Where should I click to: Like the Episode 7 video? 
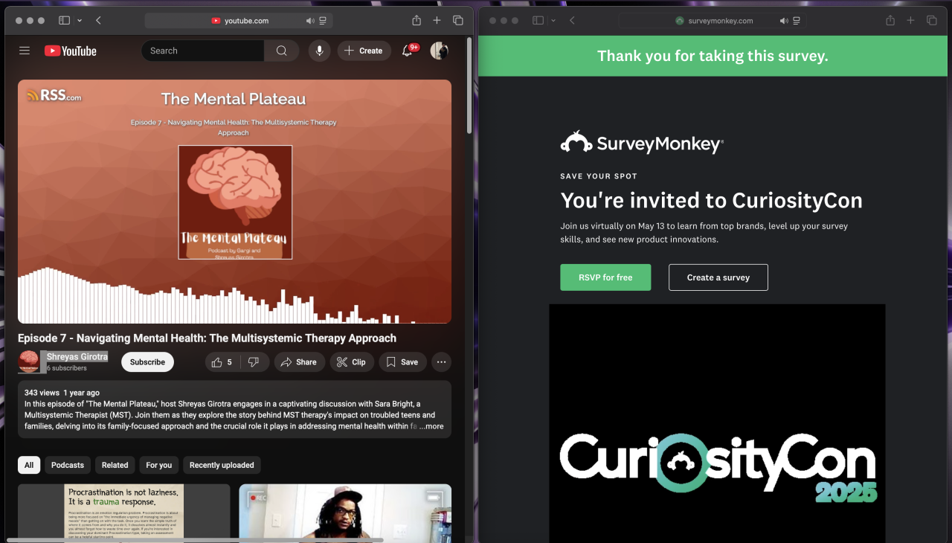(222, 362)
